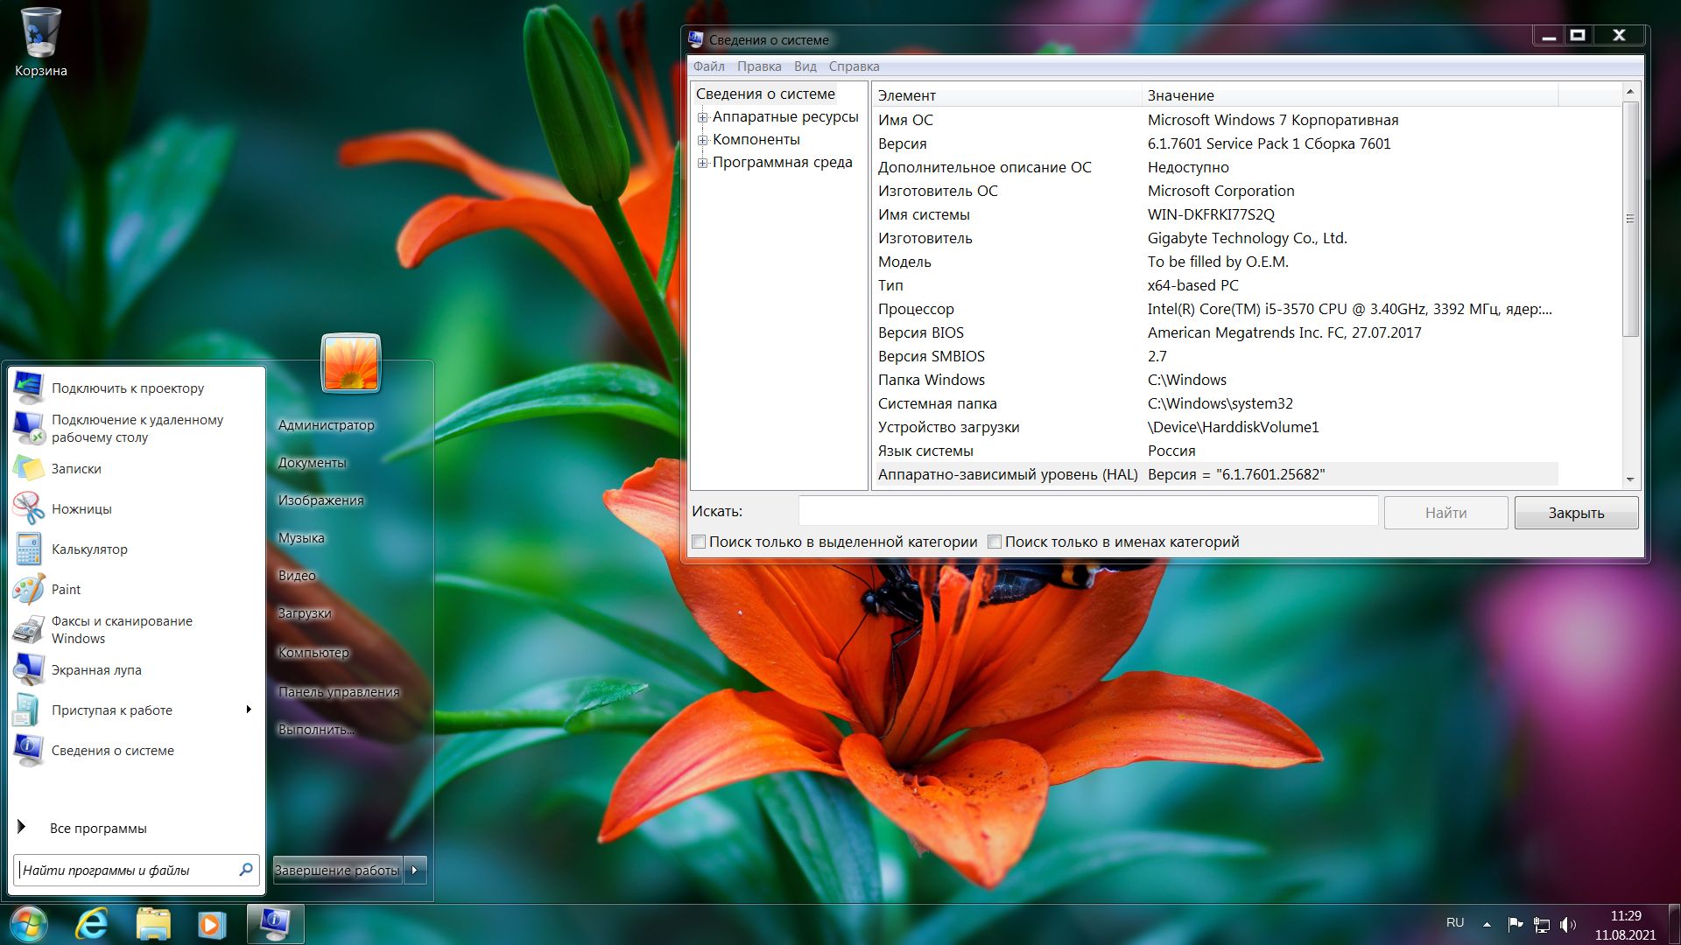1681x945 pixels.
Task: Enable search only in selected category
Action: tap(699, 542)
